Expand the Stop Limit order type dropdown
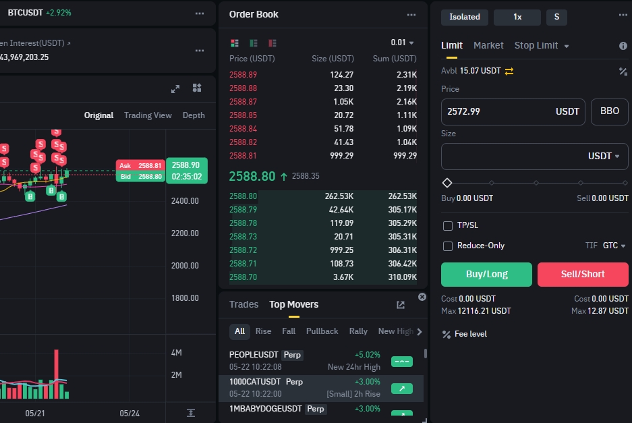Image resolution: width=632 pixels, height=423 pixels. [566, 46]
